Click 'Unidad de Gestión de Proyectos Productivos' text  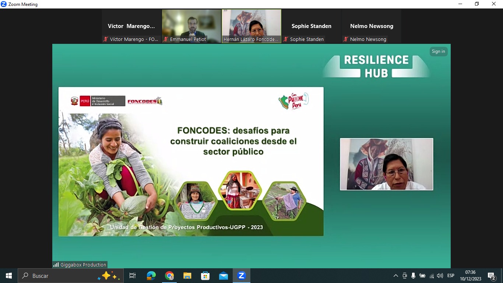point(169,227)
